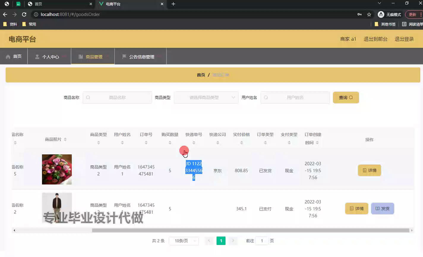
Task: Open saved passwords key icon
Action: [359, 14]
